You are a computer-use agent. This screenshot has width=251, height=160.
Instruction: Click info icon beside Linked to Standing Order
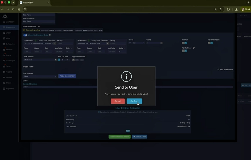click(x=50, y=35)
